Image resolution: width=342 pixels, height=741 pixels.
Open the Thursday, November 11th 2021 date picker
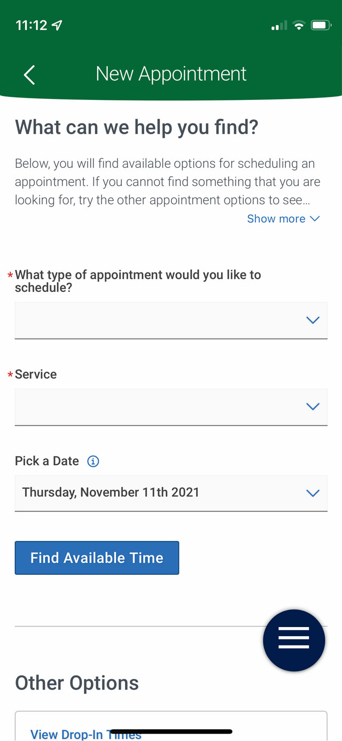point(171,493)
